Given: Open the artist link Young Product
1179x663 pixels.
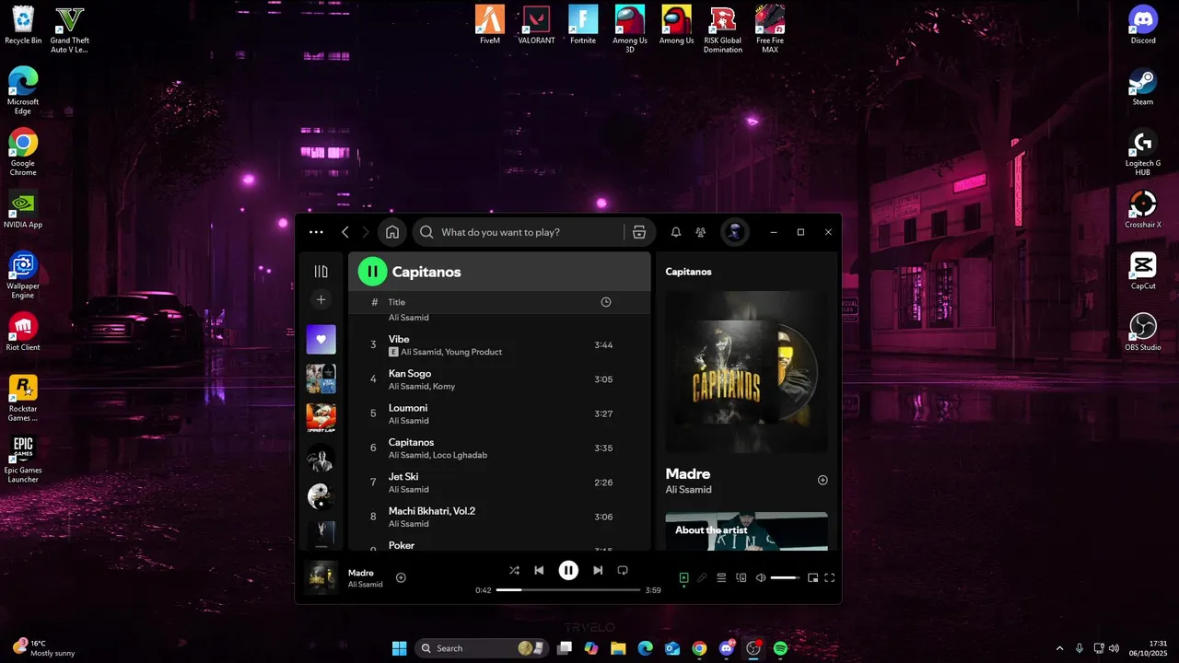Looking at the screenshot, I should [473, 352].
